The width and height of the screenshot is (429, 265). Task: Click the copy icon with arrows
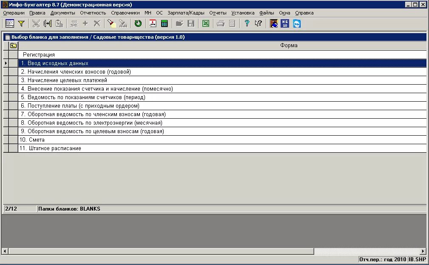pos(48,23)
